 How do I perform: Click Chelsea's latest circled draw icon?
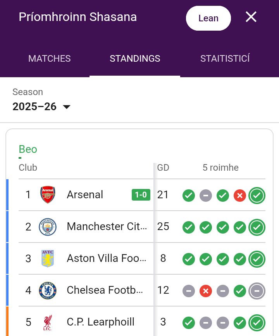(x=257, y=290)
